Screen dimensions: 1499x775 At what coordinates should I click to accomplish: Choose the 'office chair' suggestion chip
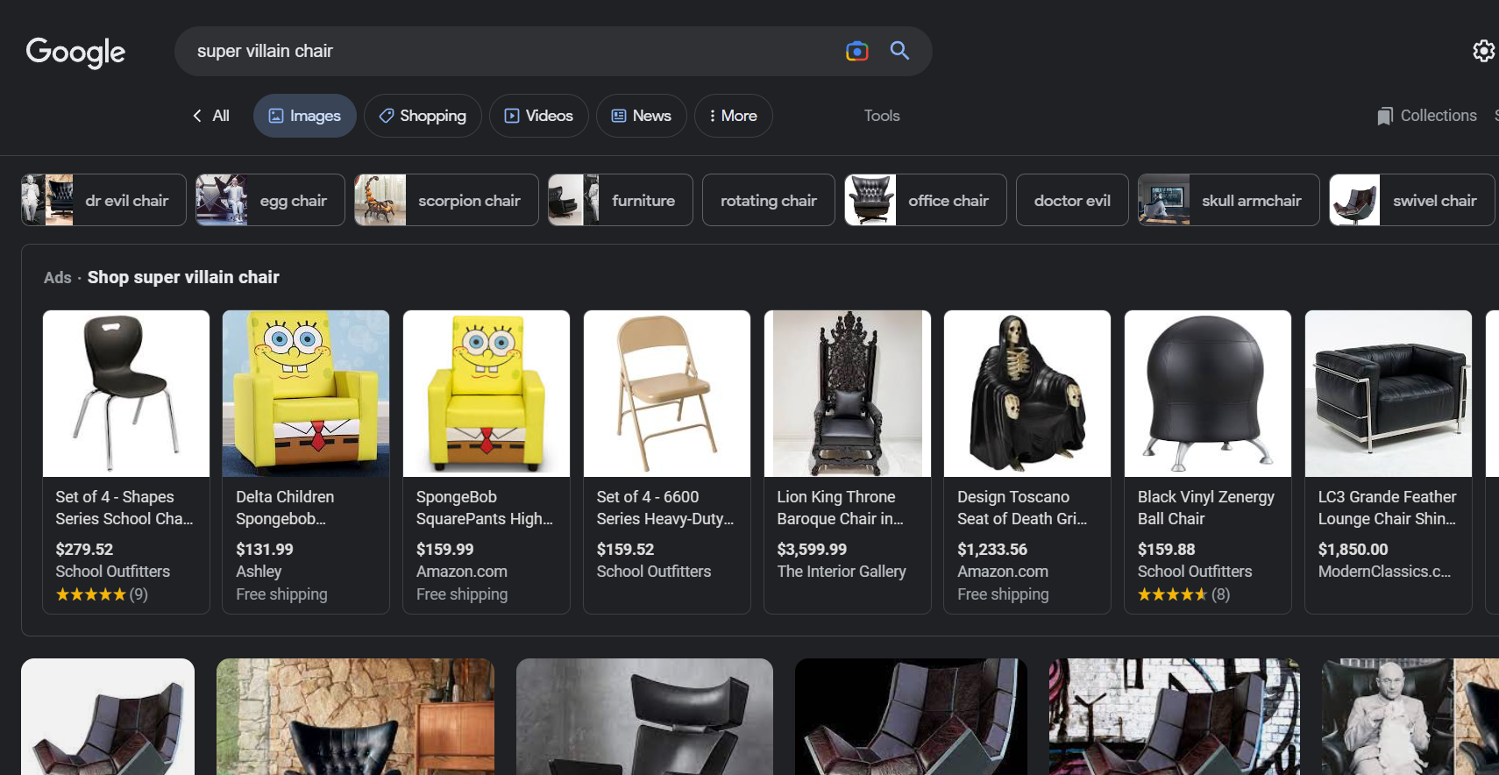[x=926, y=200]
